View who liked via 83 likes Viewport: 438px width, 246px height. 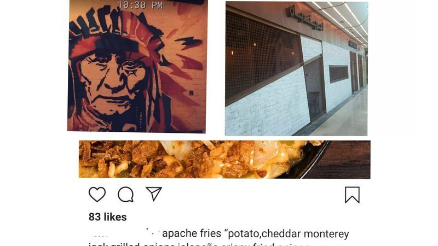107,217
